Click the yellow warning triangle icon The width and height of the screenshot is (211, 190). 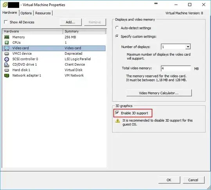coord(118,121)
